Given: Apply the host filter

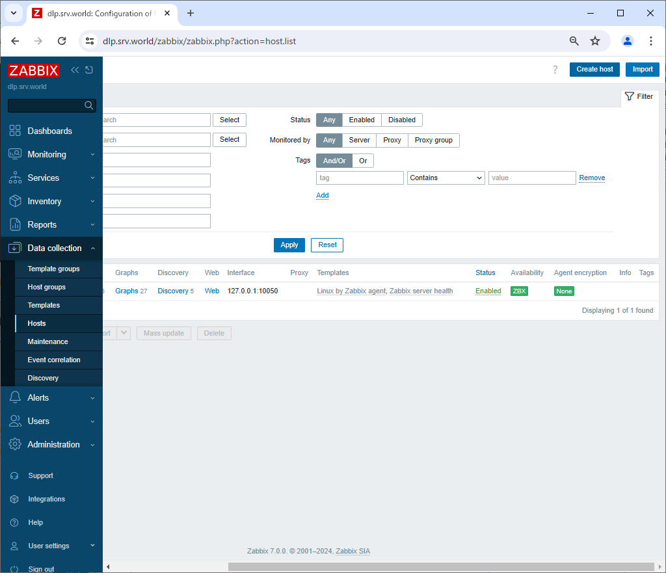Looking at the screenshot, I should (x=289, y=245).
